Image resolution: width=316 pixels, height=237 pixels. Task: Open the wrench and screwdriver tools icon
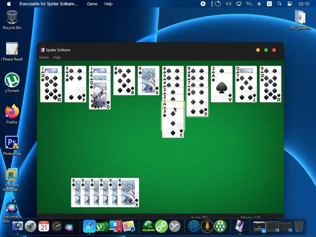point(175,226)
